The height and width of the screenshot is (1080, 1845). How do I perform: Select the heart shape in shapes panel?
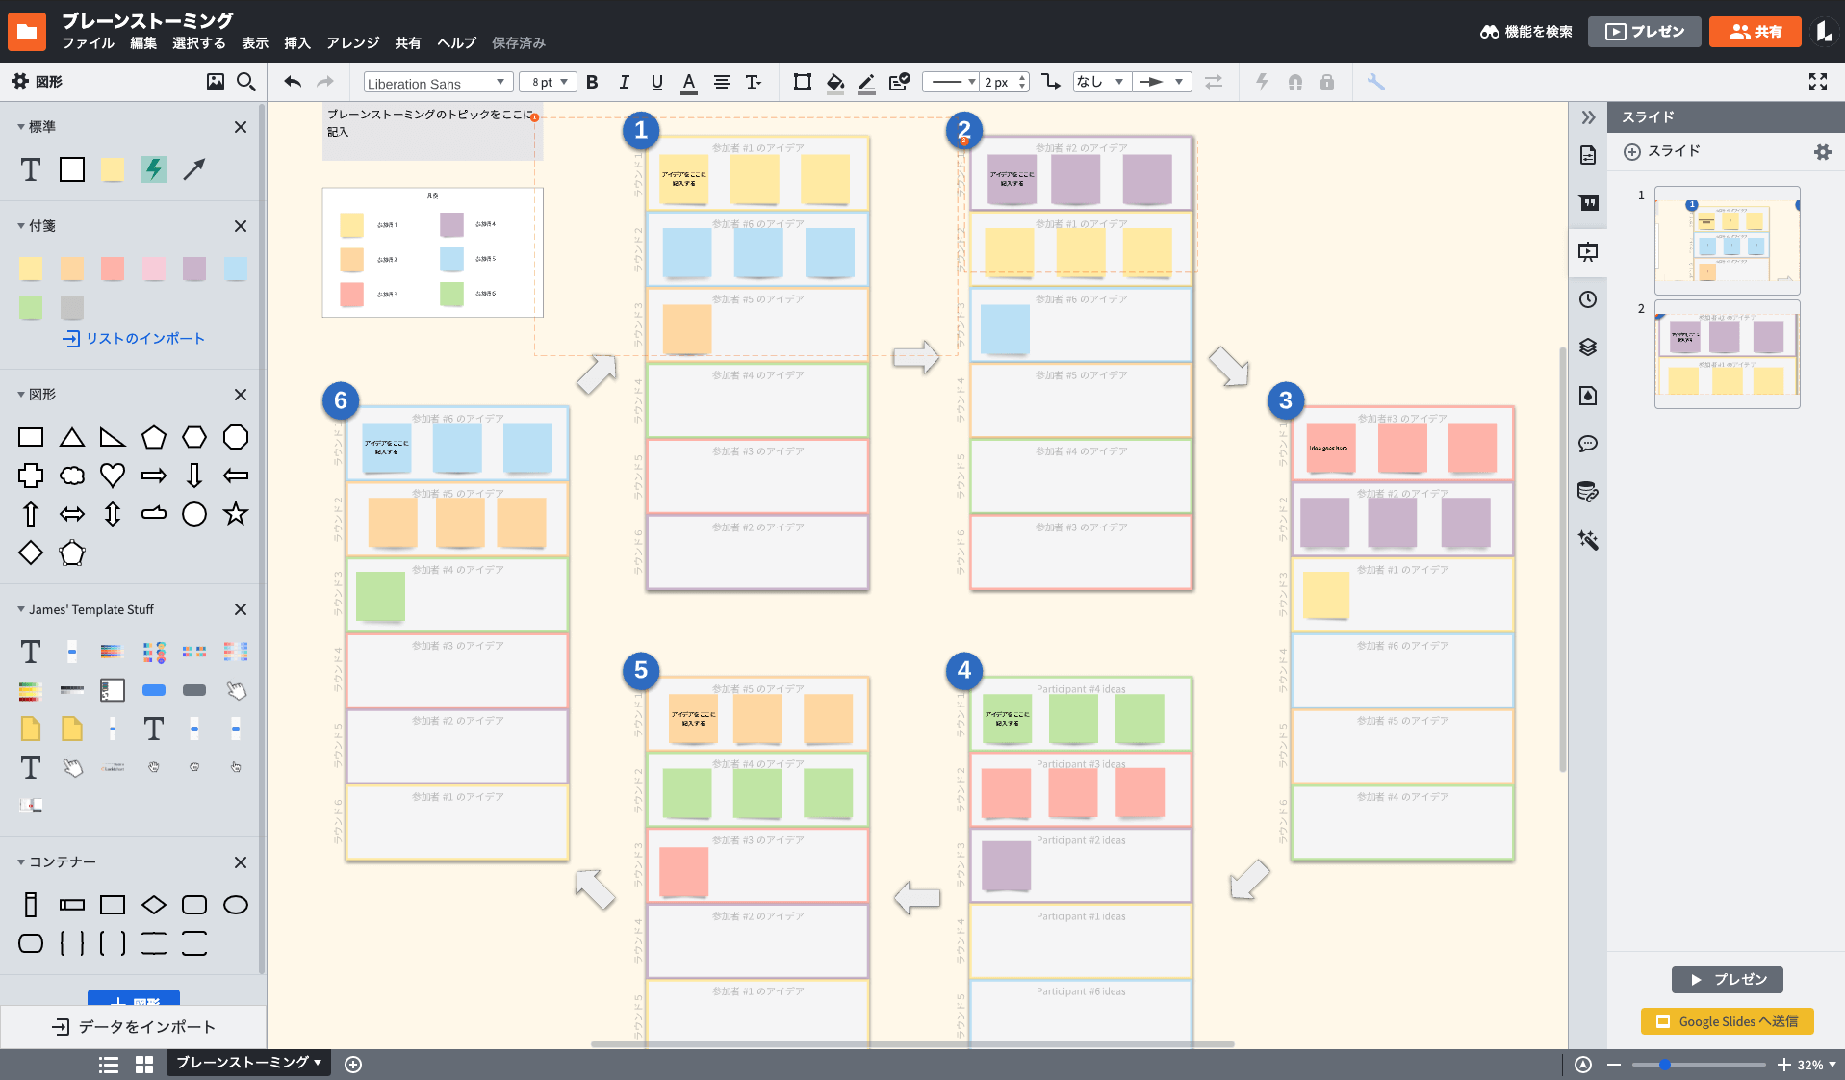coord(113,476)
